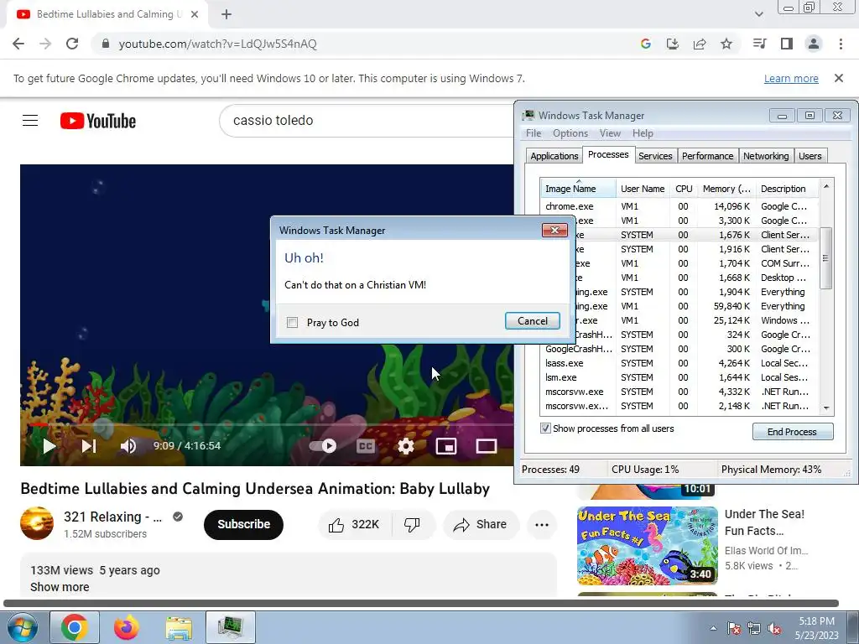The image size is (859, 644).
Task: Switch to the Performance tab
Action: pyautogui.click(x=707, y=156)
